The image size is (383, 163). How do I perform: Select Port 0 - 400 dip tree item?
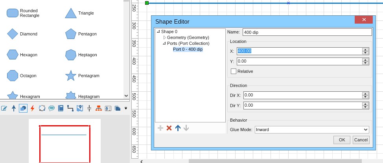188,49
